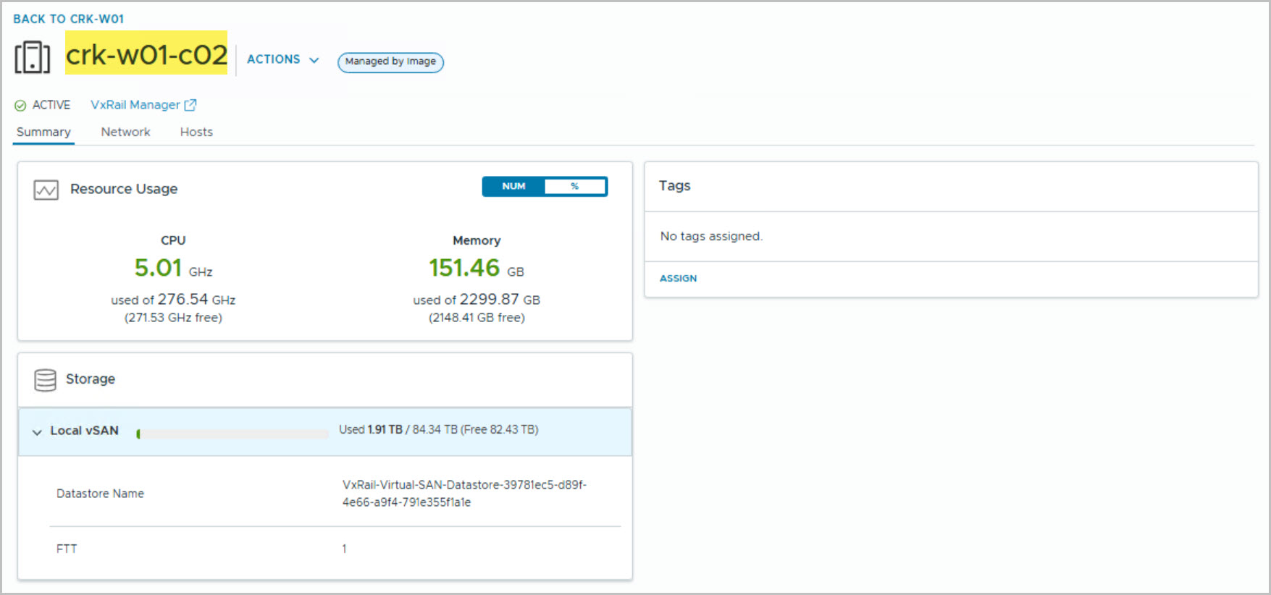Click the green ACTIVE status check icon

coord(20,106)
